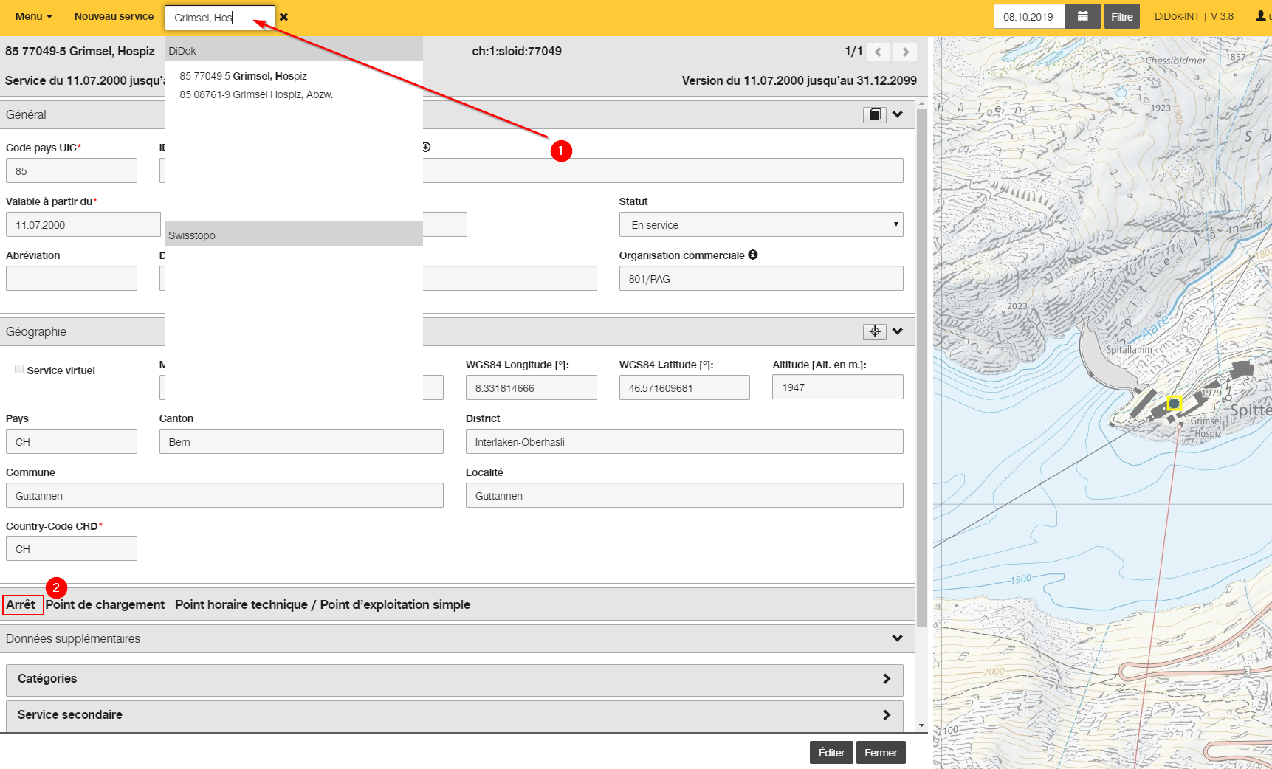Open the Statut dropdown

point(761,224)
